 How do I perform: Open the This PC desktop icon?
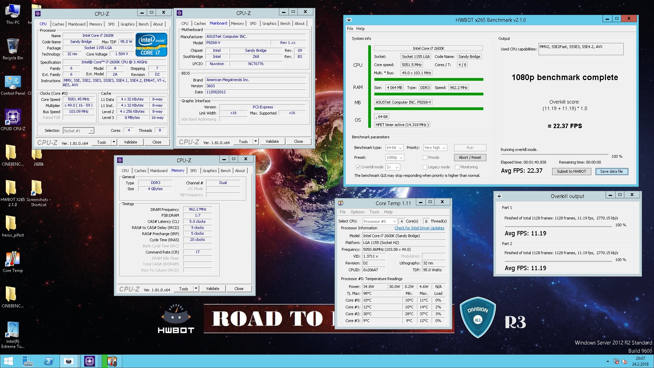coord(13,14)
